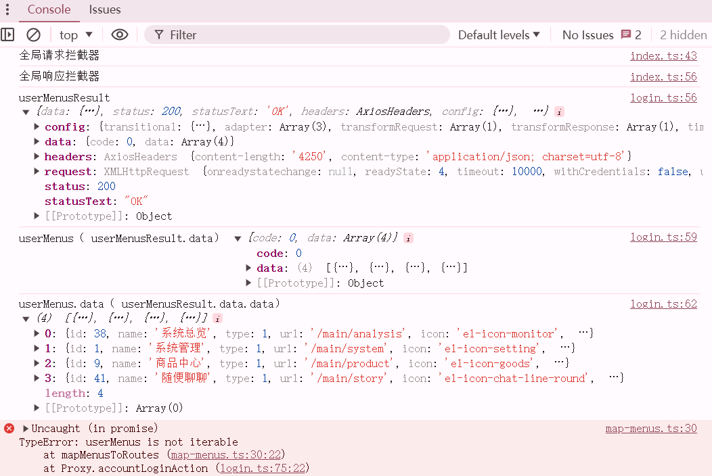Collapse the userMenus {code: 0} object
The image size is (712, 476).
click(238, 239)
